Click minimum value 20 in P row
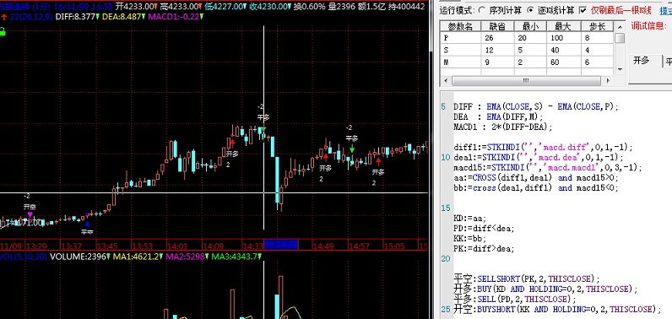 (530, 38)
